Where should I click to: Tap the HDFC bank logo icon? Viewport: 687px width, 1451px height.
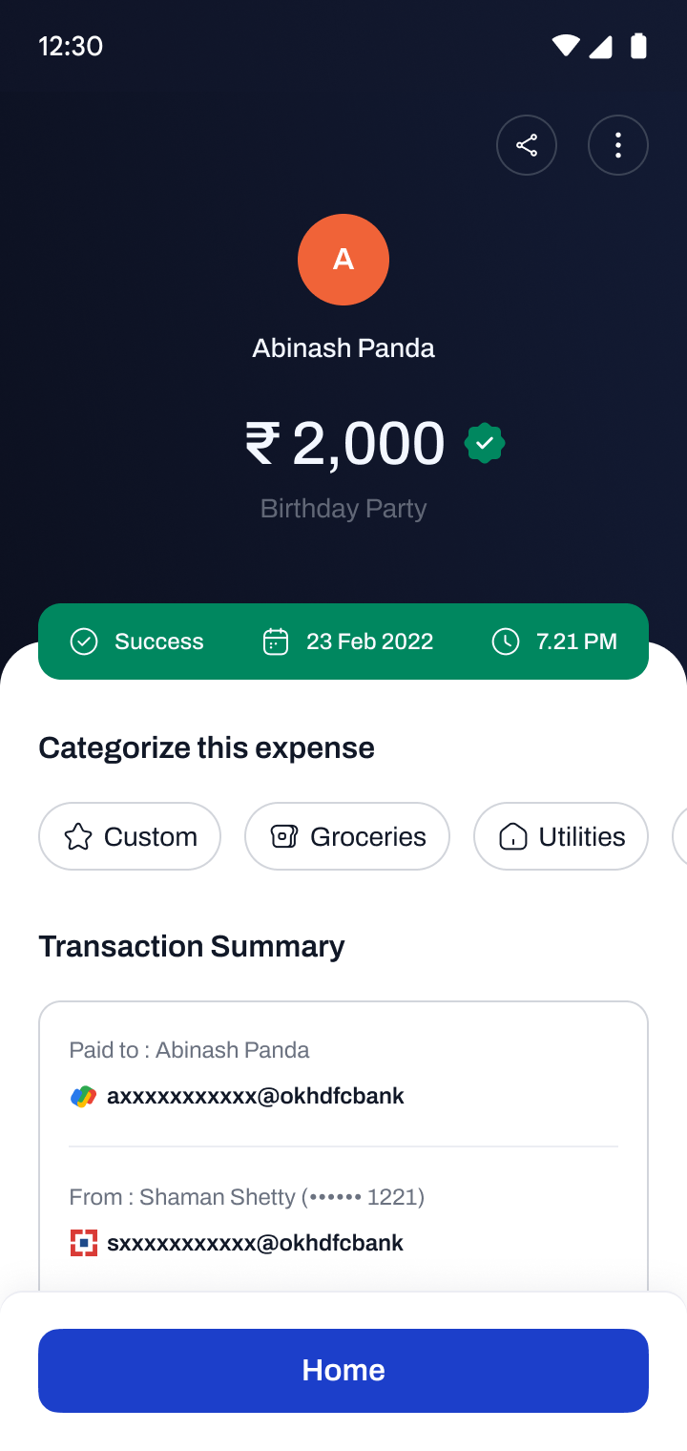point(84,1243)
